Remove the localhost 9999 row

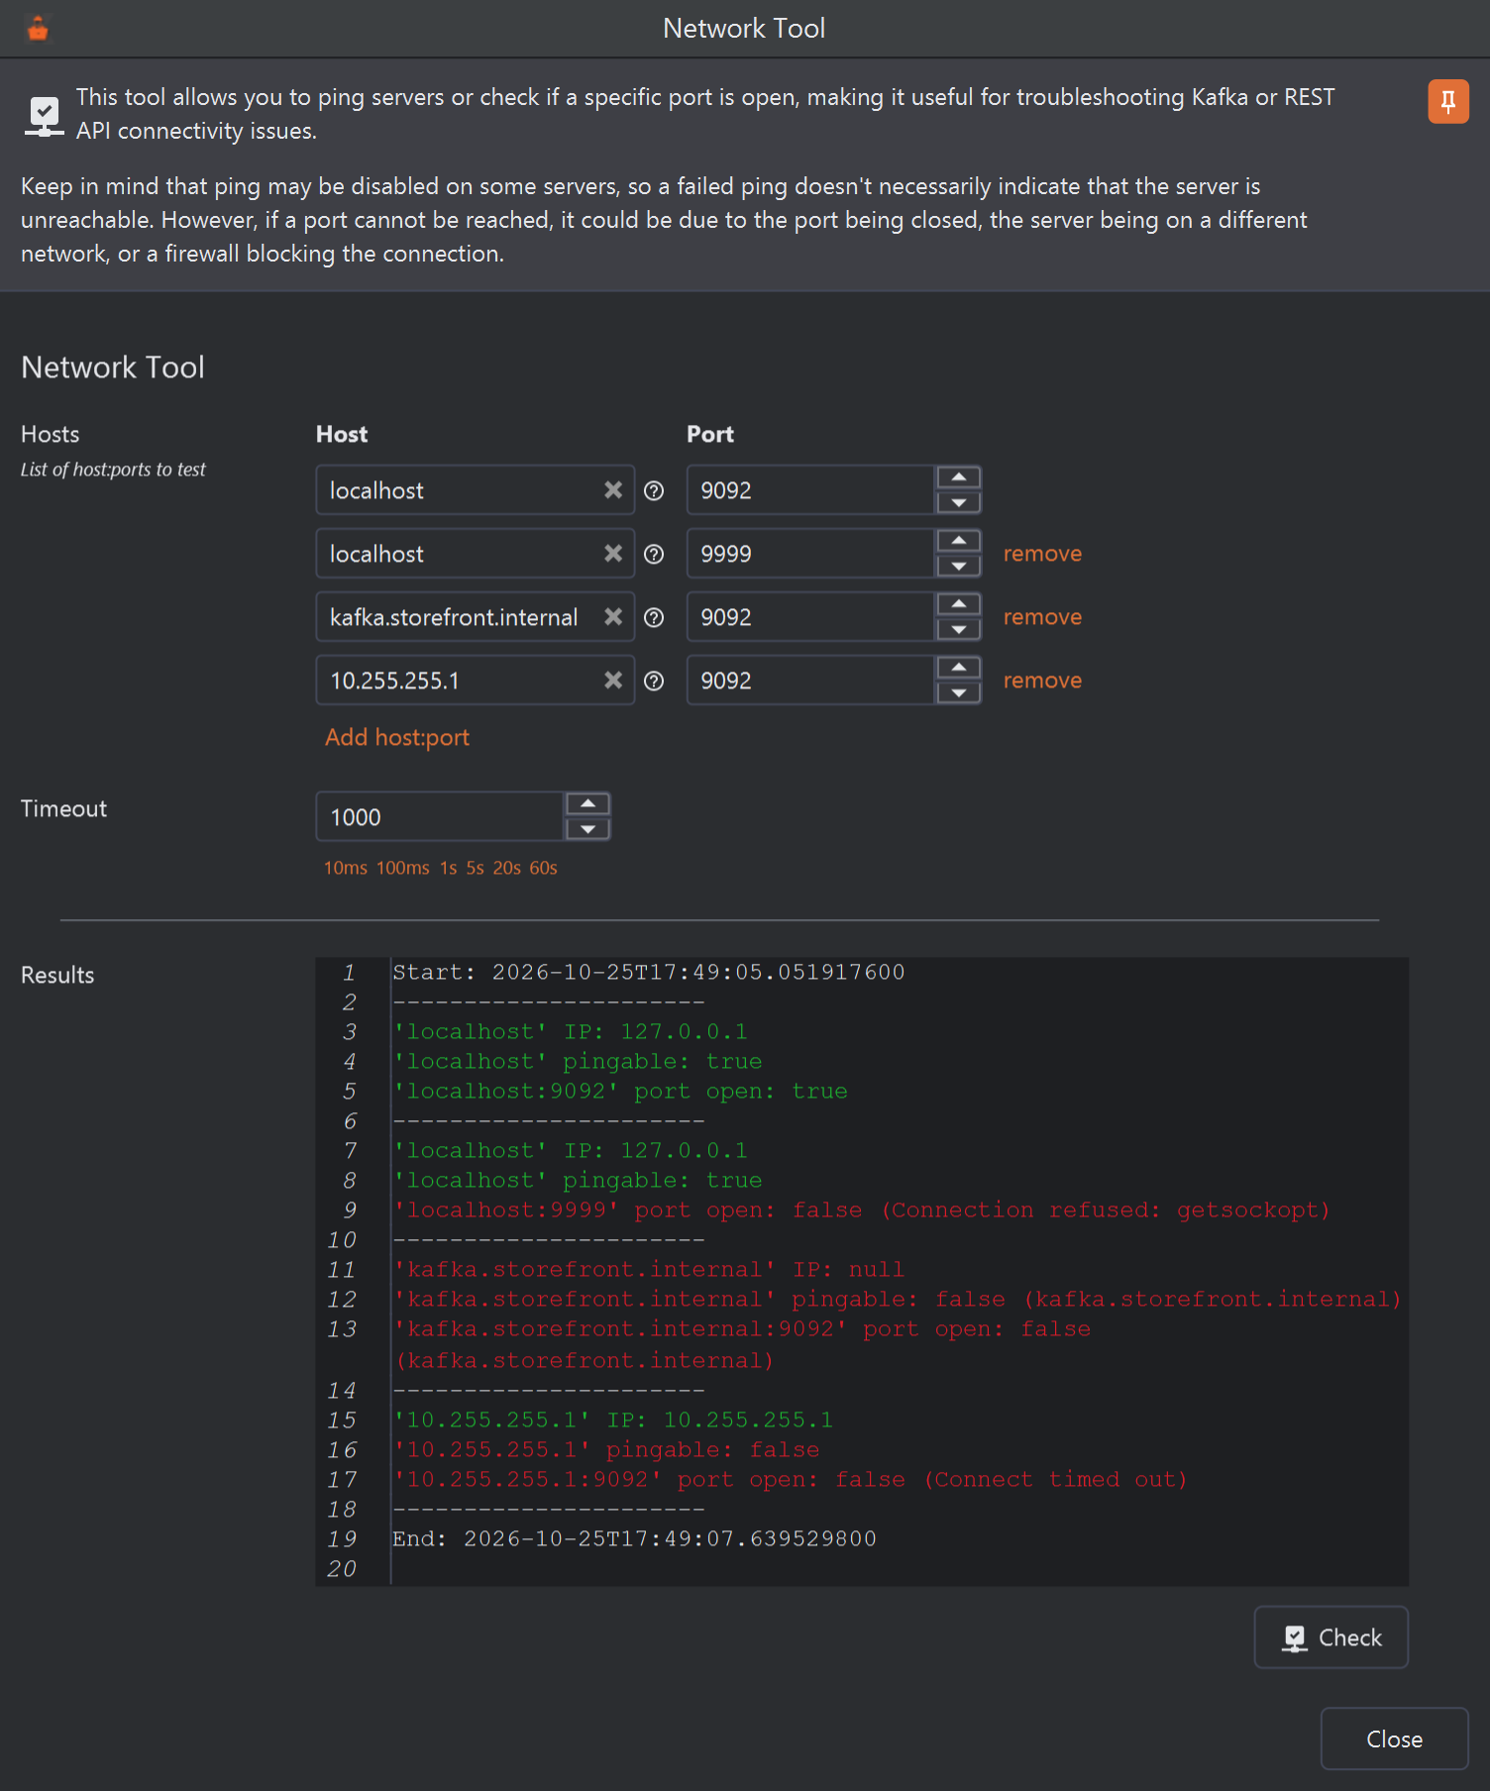click(1042, 554)
